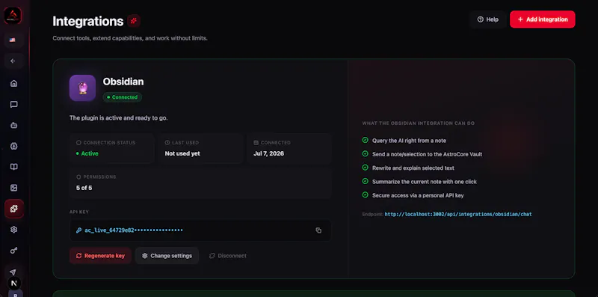Click the clock icon beside LAST USED label
The width and height of the screenshot is (598, 297).
pyautogui.click(x=167, y=142)
